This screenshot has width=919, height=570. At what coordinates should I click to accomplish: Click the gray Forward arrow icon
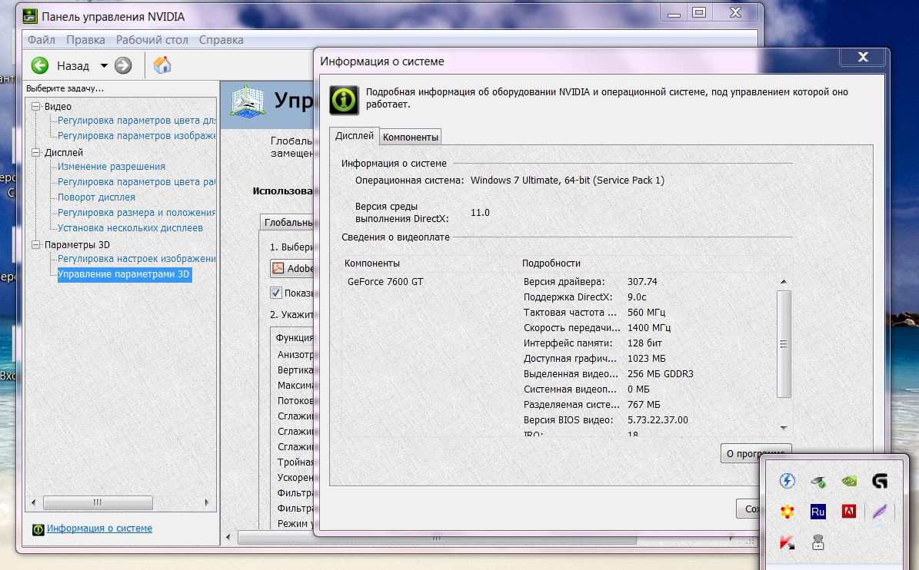(123, 66)
